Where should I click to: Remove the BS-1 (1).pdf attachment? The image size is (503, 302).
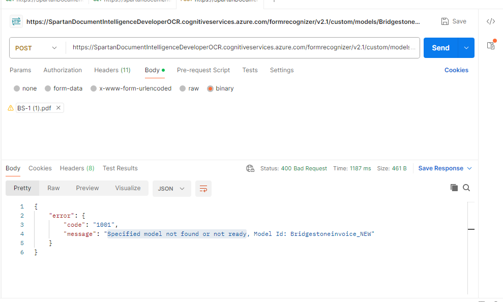tap(57, 108)
